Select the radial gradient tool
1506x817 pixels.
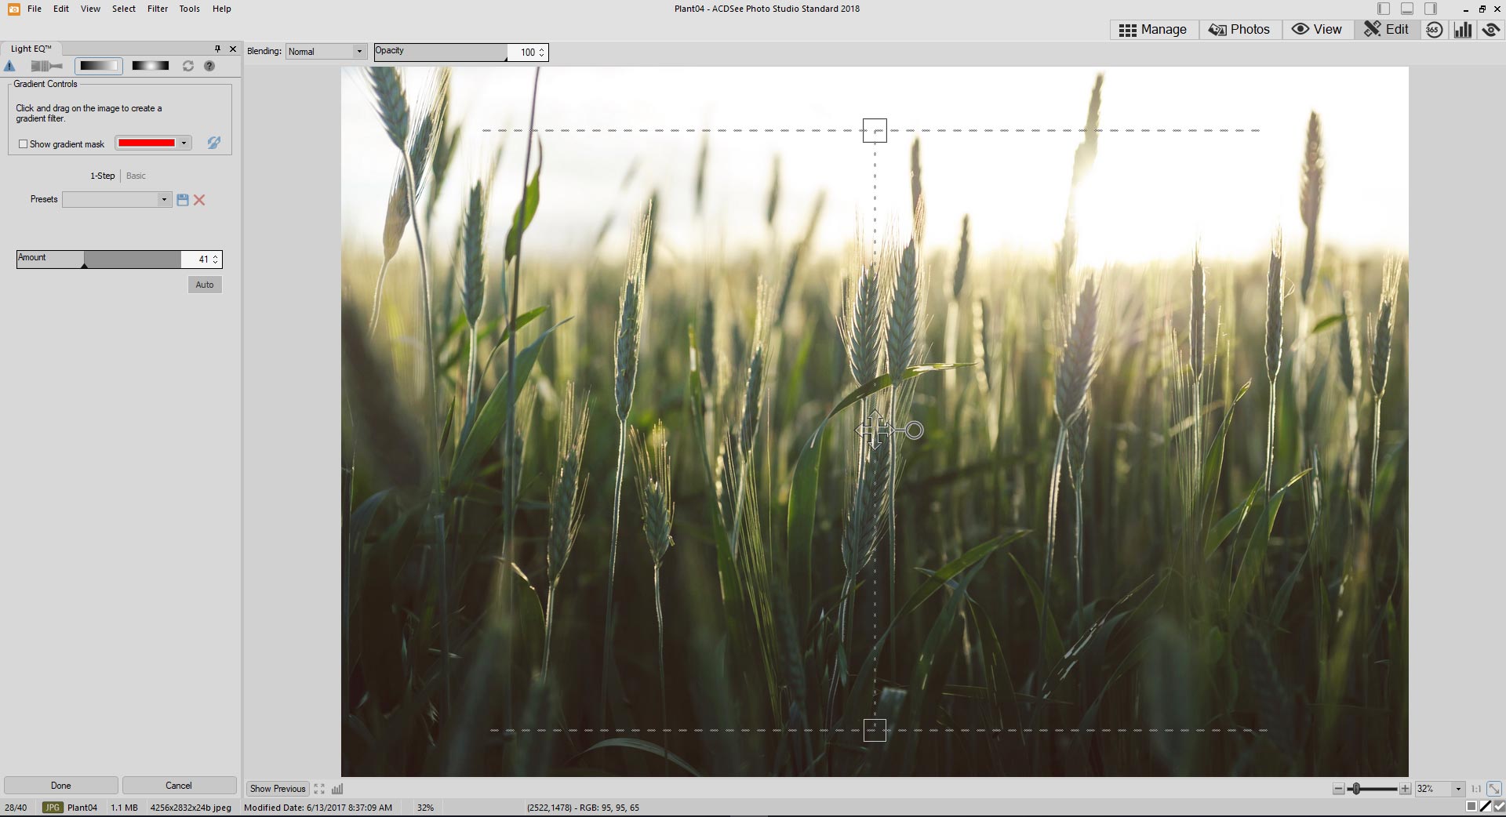[150, 66]
